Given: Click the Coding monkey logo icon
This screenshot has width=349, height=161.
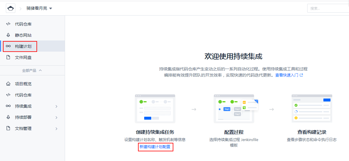Looking at the screenshot, I should [x=11, y=9].
